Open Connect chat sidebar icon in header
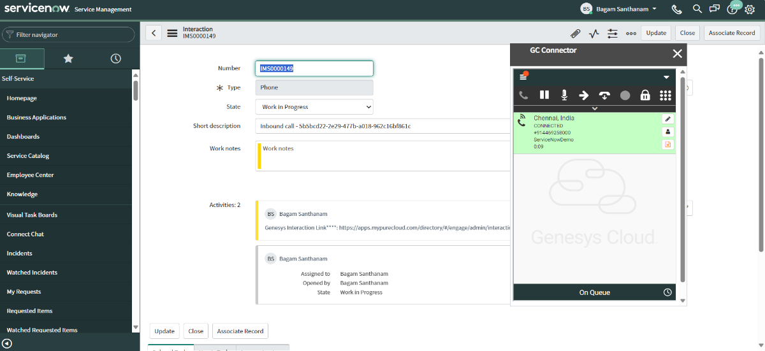Viewport: 765px width, 351px height. click(x=715, y=9)
